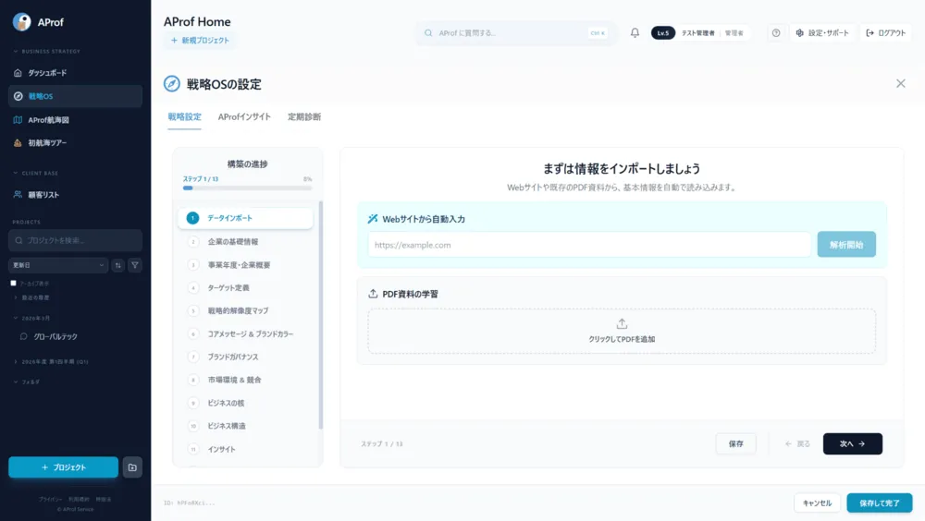Select step 3 事業年度・企業概要
Screen dimensions: 925x521
pyautogui.click(x=245, y=265)
